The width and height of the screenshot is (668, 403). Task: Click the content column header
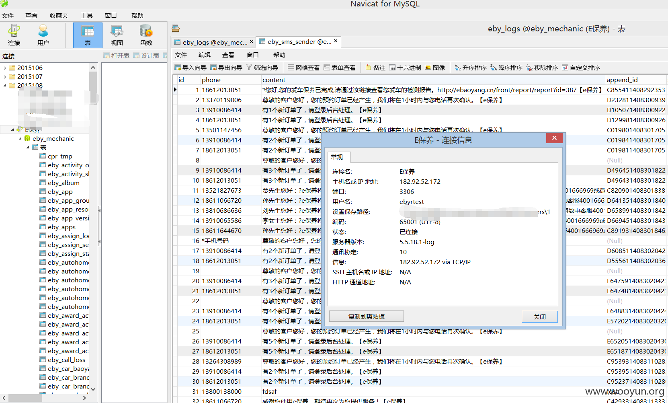(433, 80)
